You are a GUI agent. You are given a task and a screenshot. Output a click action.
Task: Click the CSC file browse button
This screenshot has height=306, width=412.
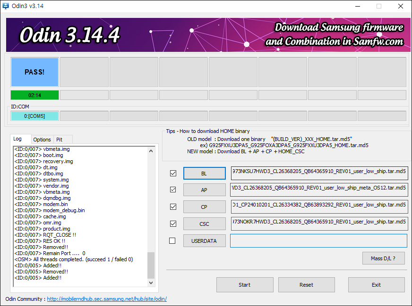[205, 224]
